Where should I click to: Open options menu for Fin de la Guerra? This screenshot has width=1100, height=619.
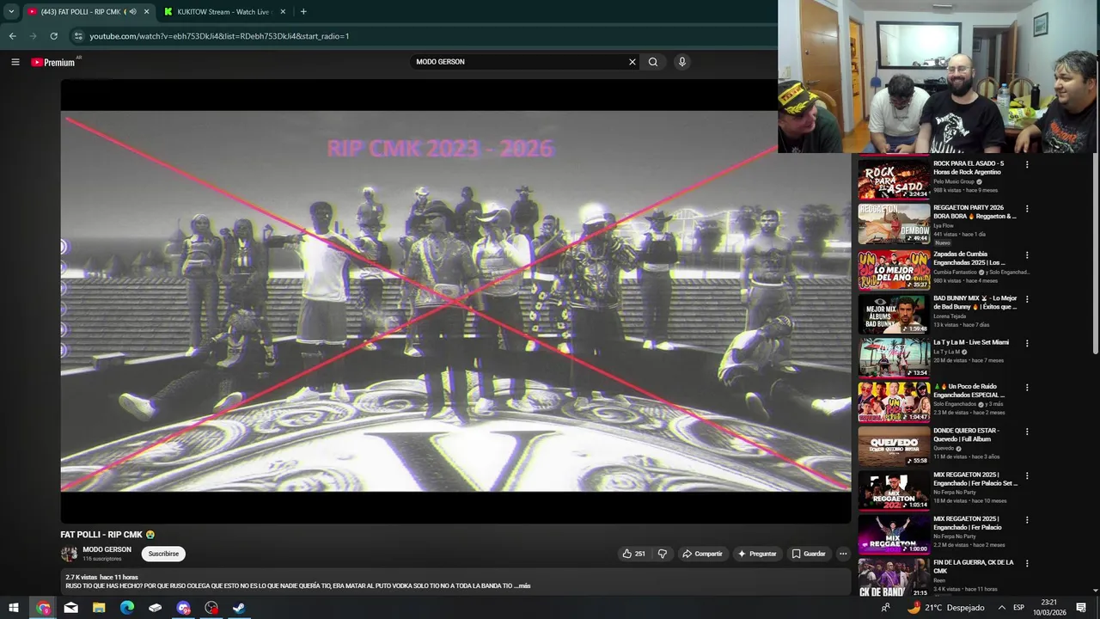coord(1026,564)
